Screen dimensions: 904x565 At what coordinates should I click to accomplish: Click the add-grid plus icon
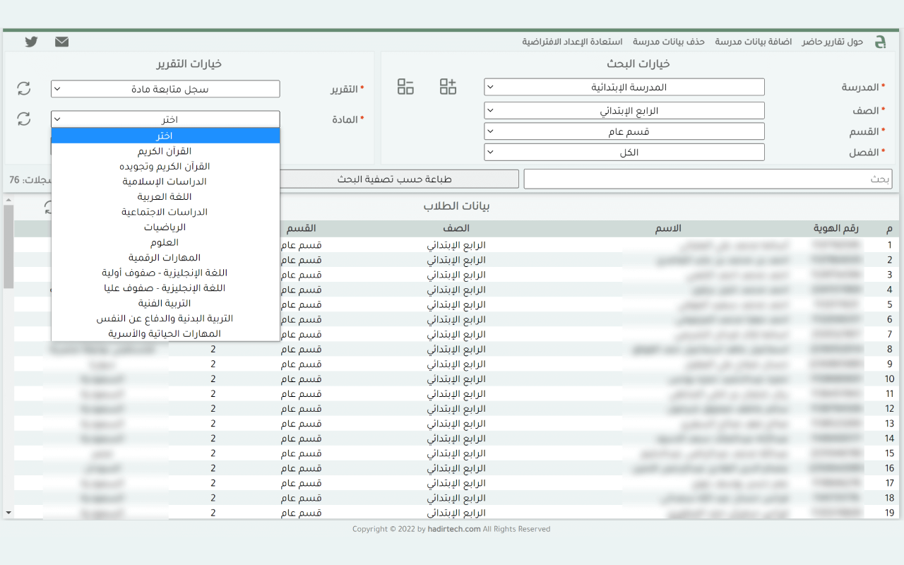click(448, 87)
